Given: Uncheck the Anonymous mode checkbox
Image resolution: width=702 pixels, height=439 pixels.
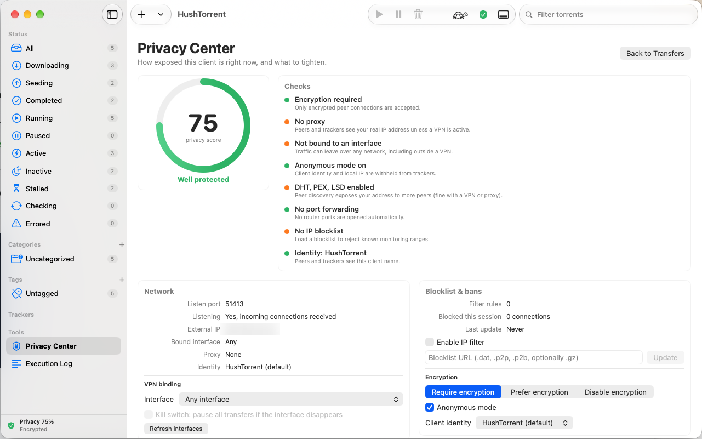Looking at the screenshot, I should point(430,407).
